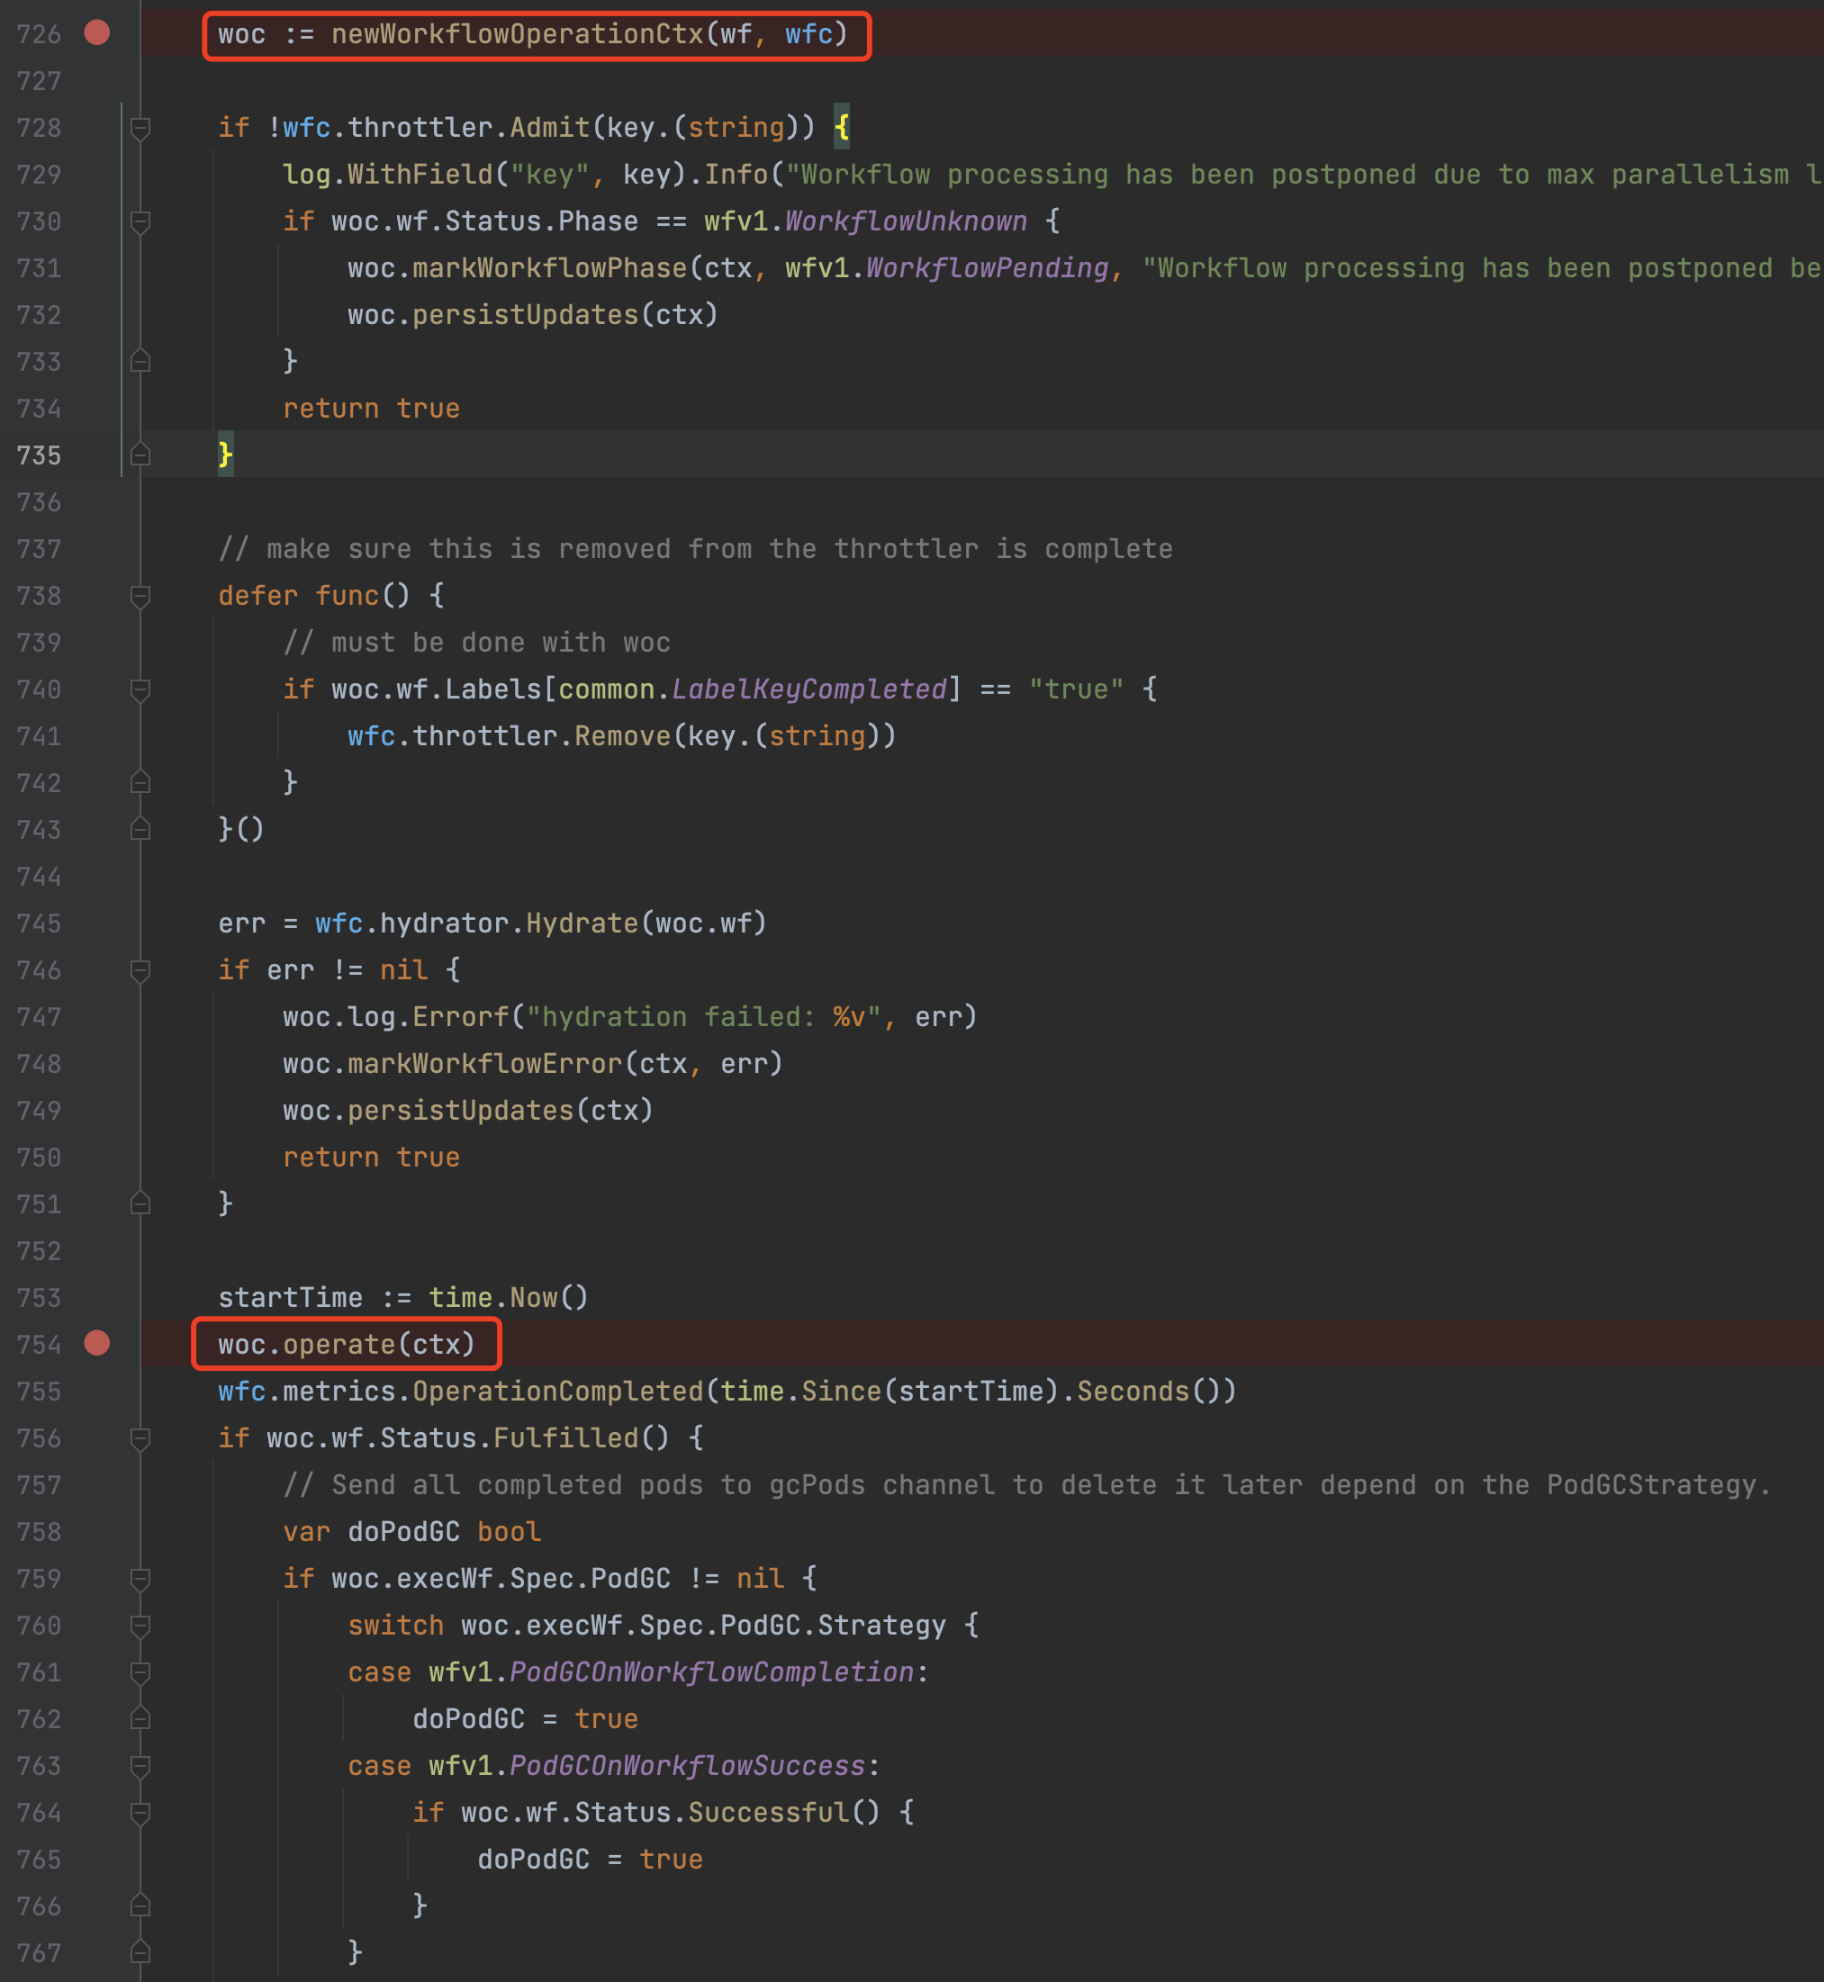The height and width of the screenshot is (1982, 1824).
Task: Place cursor on PodGCOnWorkflowSuccess constant
Action: click(687, 1766)
